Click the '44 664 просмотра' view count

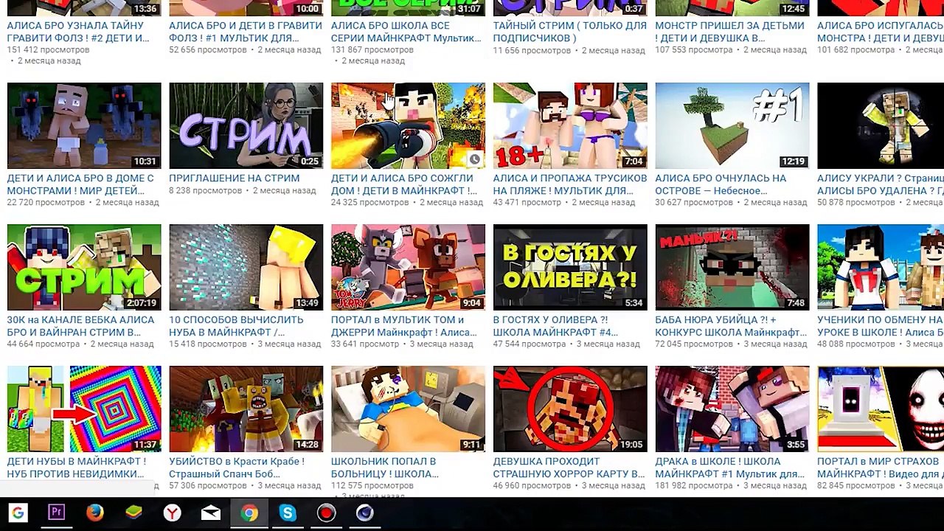click(44, 344)
